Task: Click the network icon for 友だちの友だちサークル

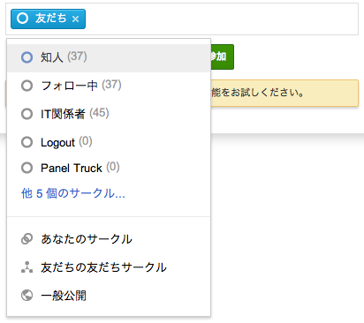Action: coord(27,267)
